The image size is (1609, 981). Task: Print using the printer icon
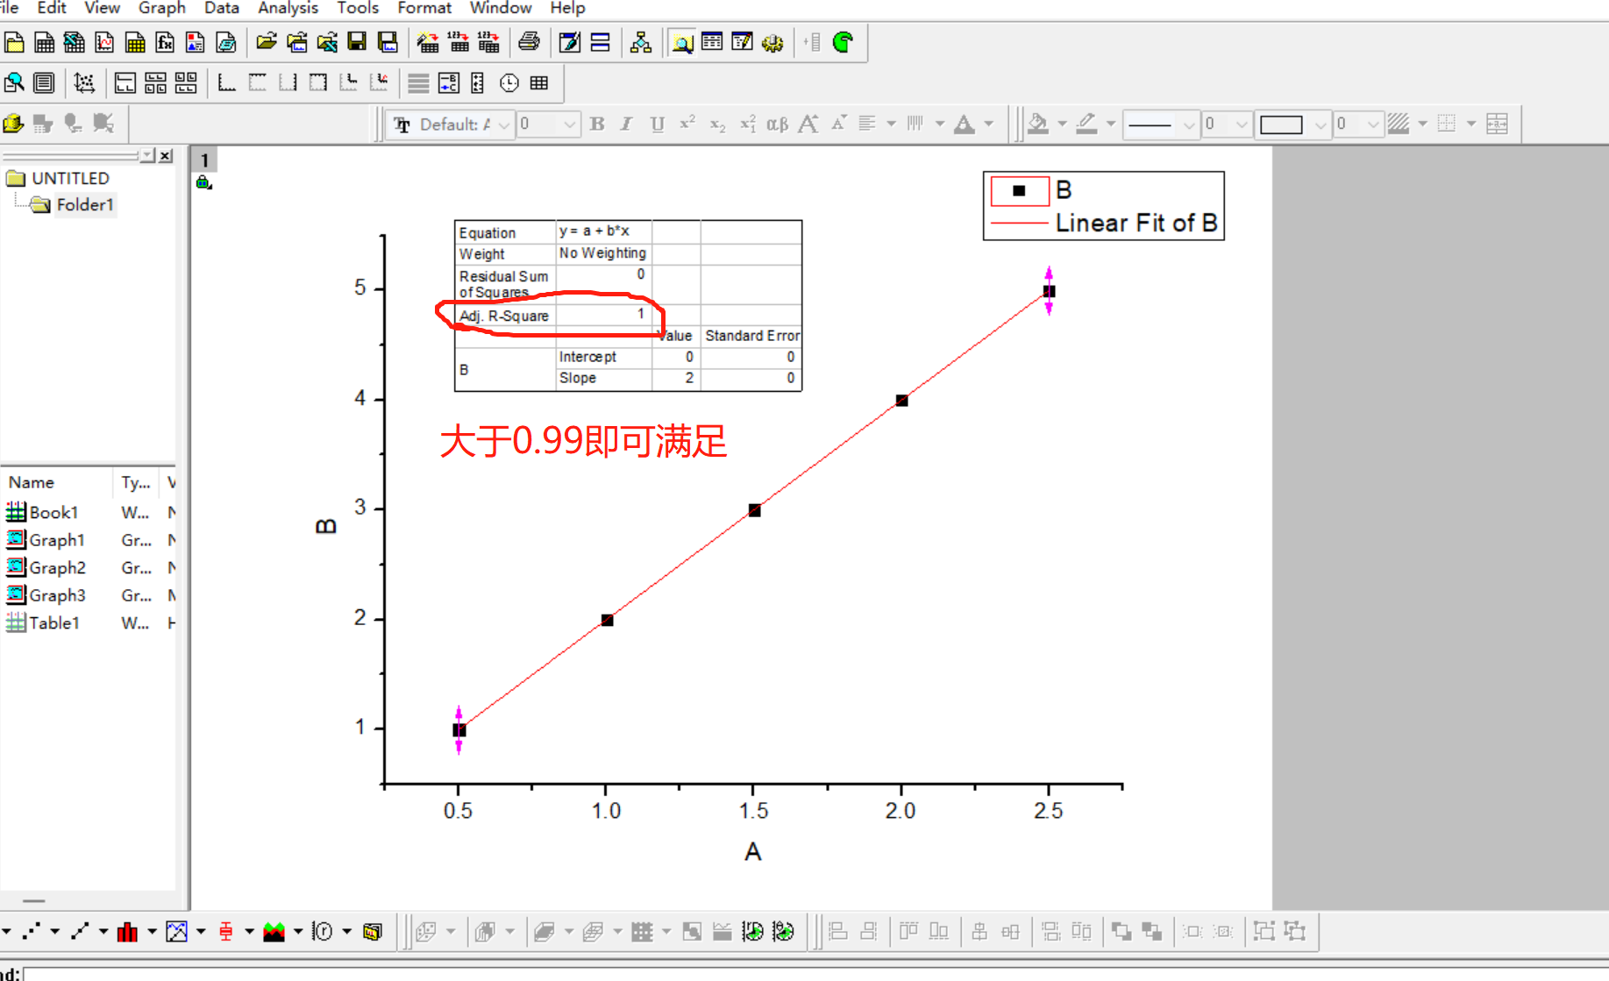[530, 42]
